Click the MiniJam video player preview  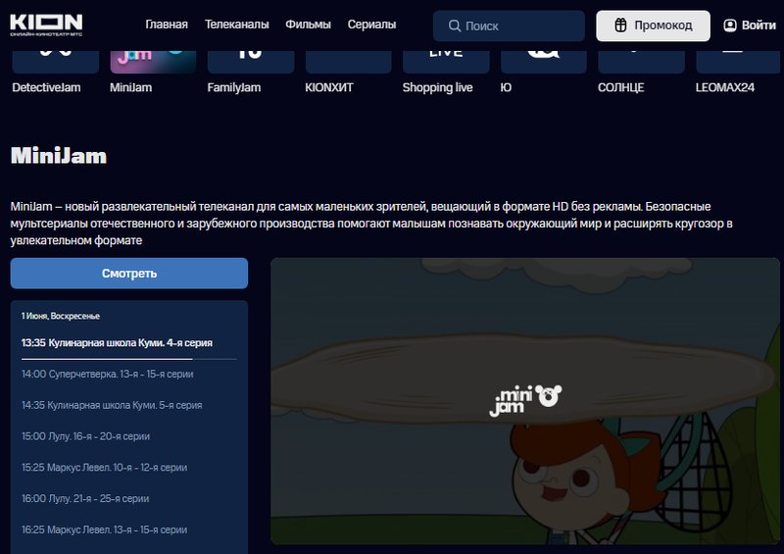(x=526, y=400)
